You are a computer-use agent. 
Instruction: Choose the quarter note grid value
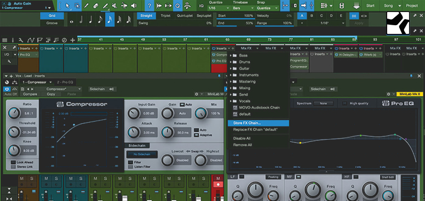pos(90,20)
